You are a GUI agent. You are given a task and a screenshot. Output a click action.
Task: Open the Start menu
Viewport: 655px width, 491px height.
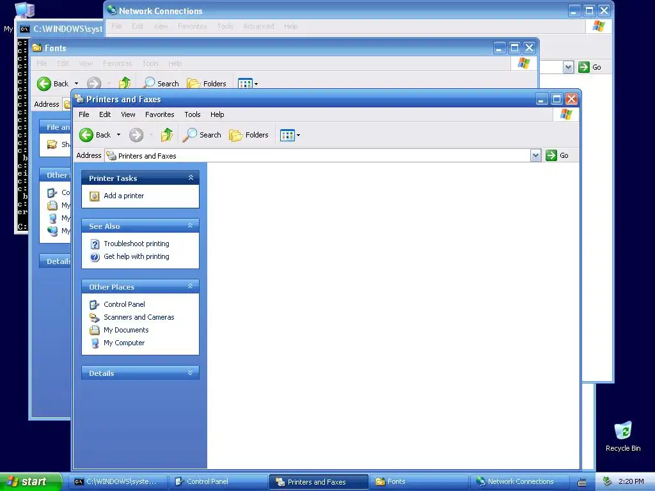(x=31, y=481)
